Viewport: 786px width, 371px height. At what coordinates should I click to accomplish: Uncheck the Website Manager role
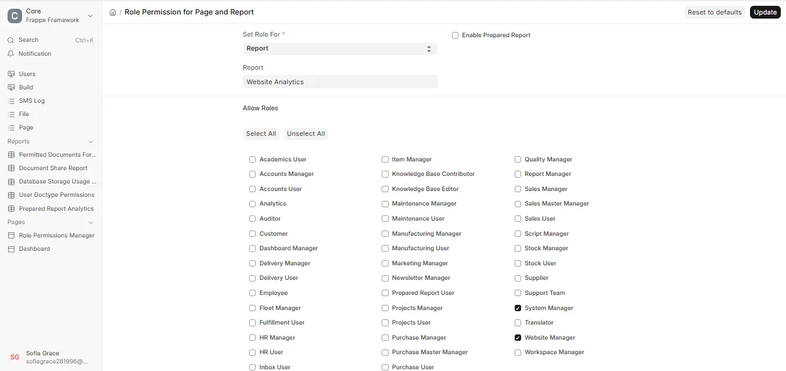click(518, 337)
